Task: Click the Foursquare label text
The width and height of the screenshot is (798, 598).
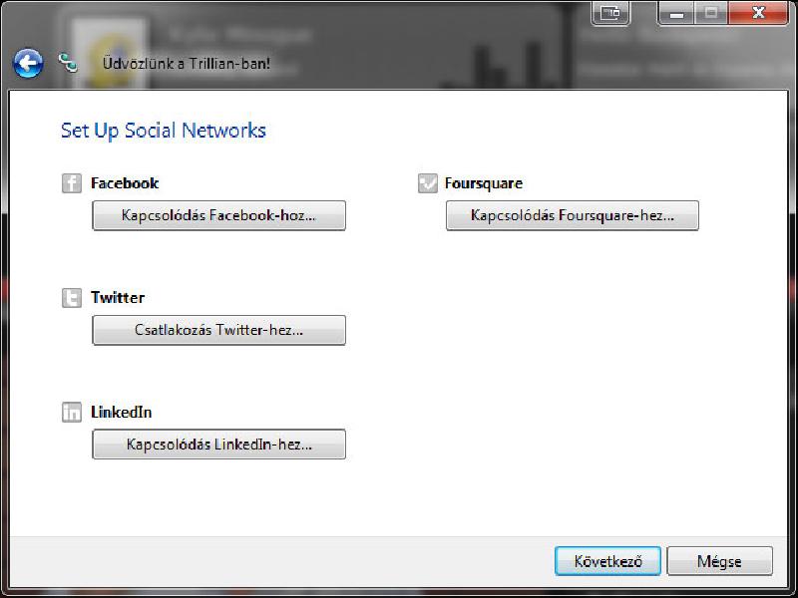Action: (484, 183)
